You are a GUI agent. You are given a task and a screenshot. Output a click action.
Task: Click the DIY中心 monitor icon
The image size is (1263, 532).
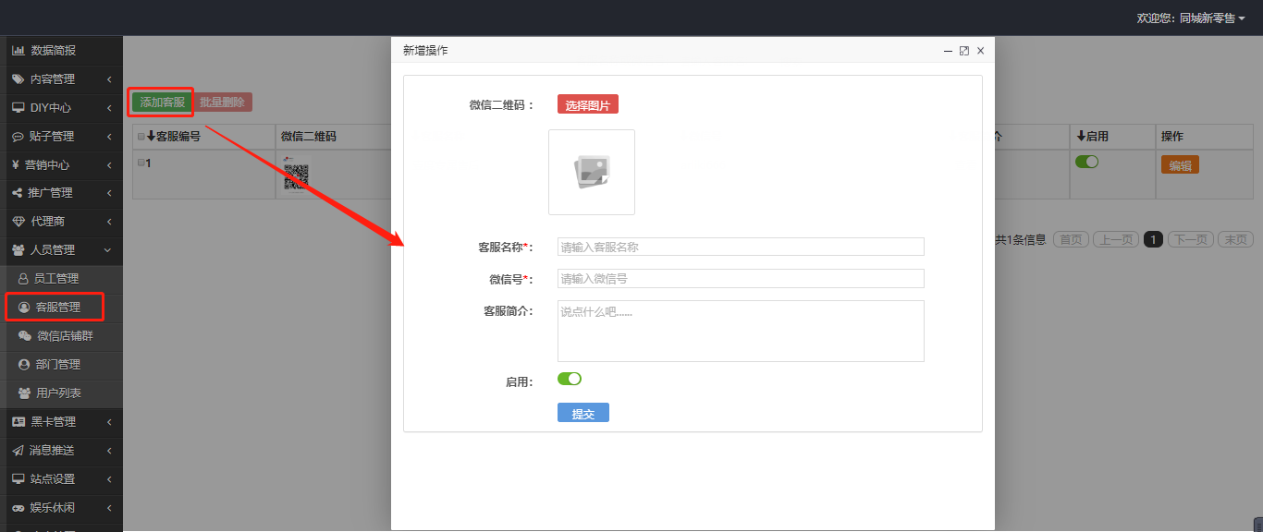coord(18,108)
